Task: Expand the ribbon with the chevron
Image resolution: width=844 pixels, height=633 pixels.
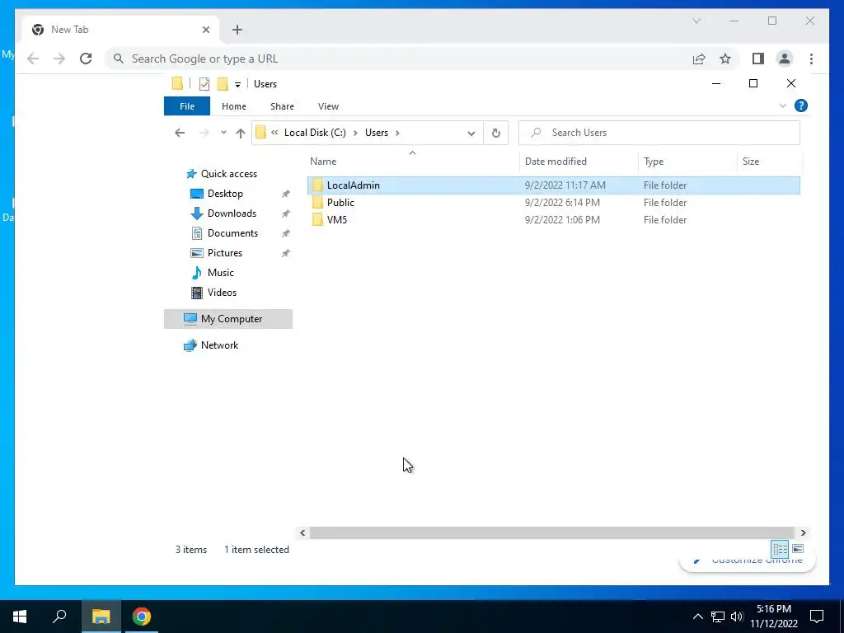Action: pyautogui.click(x=783, y=106)
